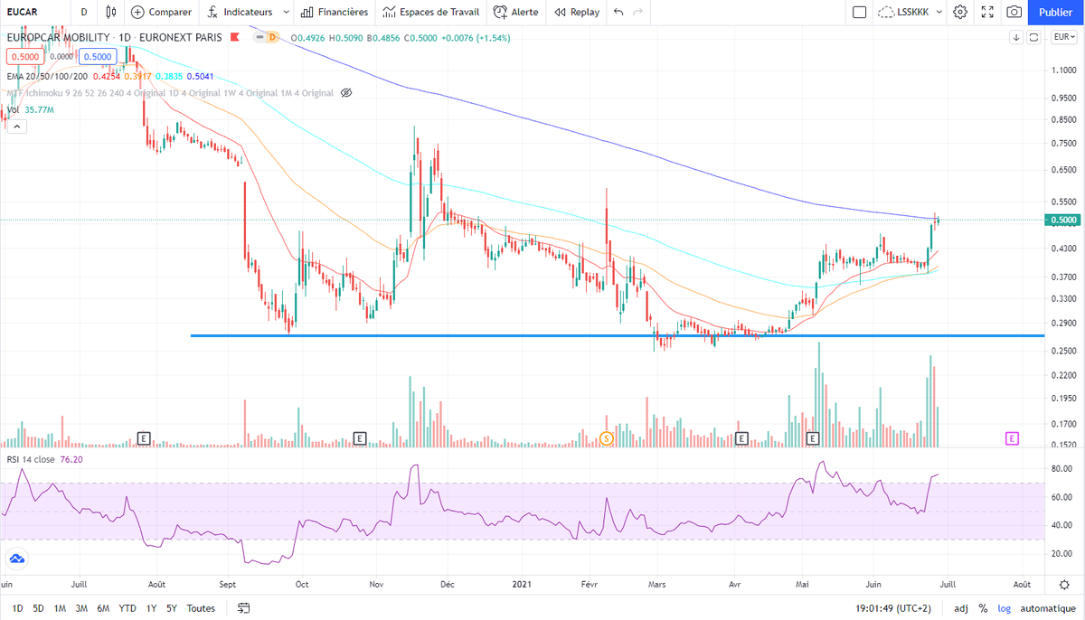Toggle adj dividend adjustment
Viewport: 1085px width, 620px height.
[961, 608]
